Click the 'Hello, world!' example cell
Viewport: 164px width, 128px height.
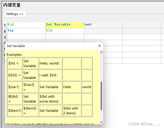50,63
